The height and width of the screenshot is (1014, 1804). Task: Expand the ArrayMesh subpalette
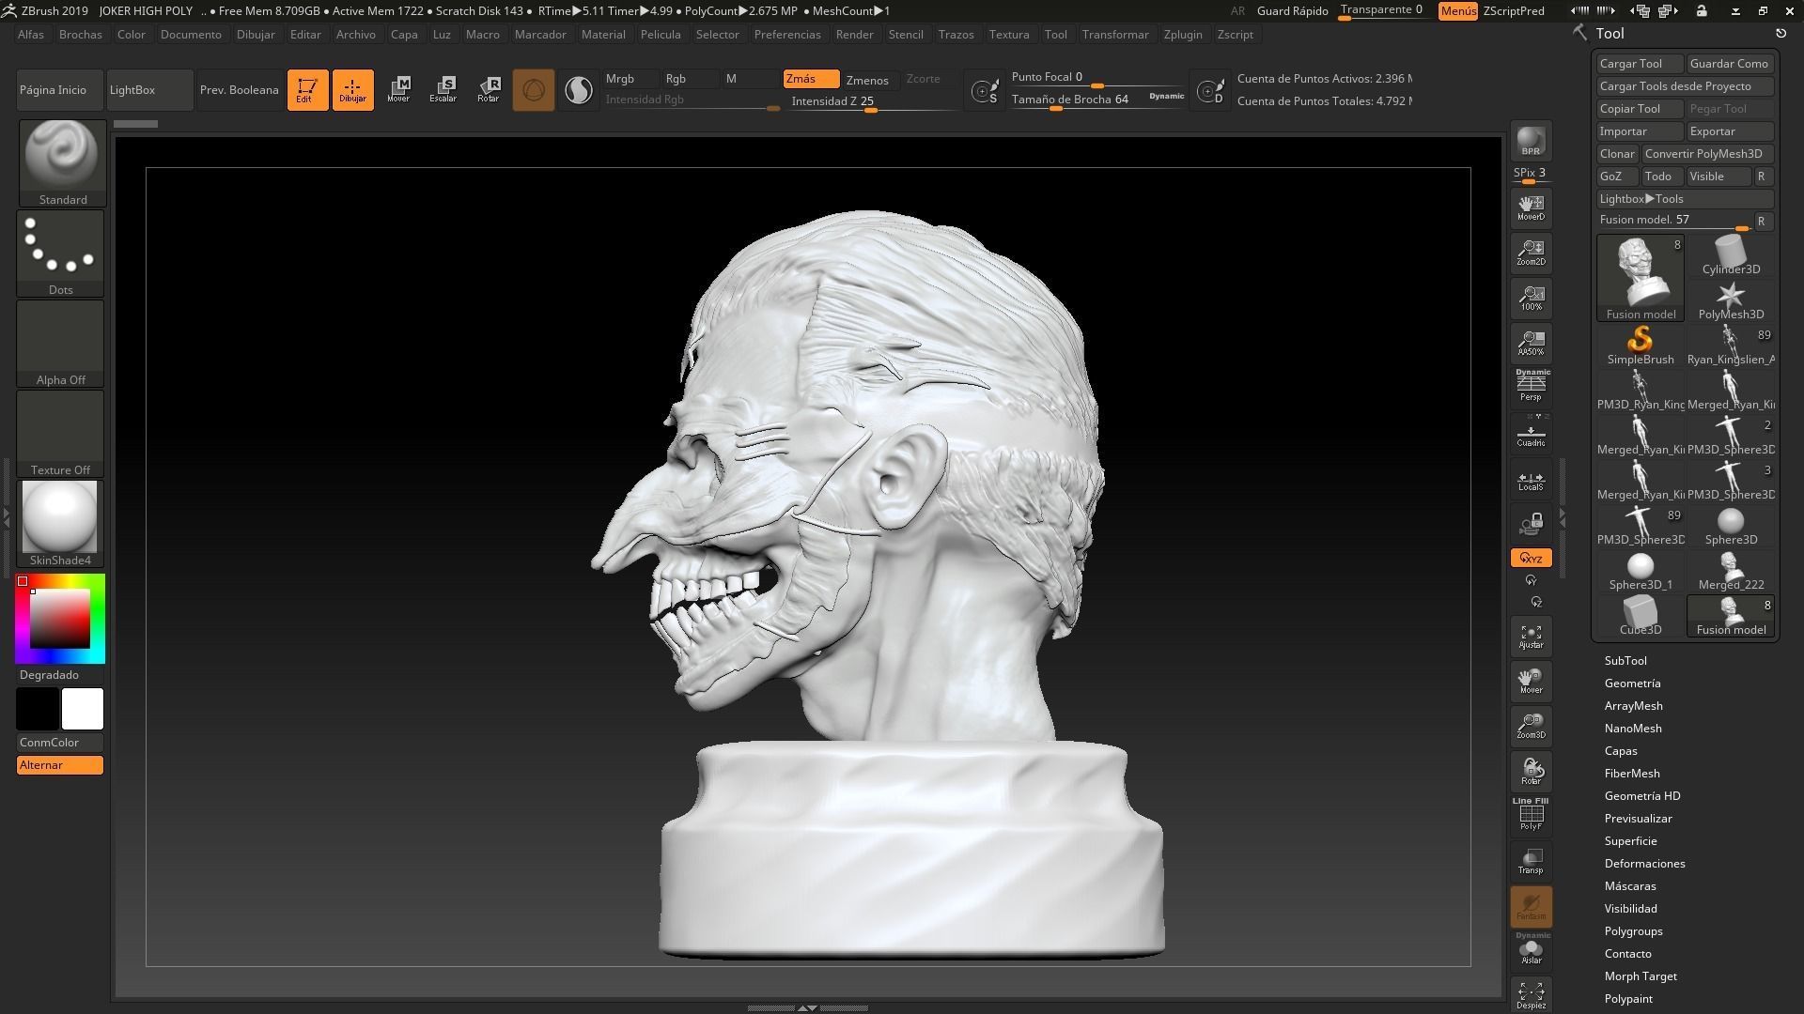pos(1633,706)
